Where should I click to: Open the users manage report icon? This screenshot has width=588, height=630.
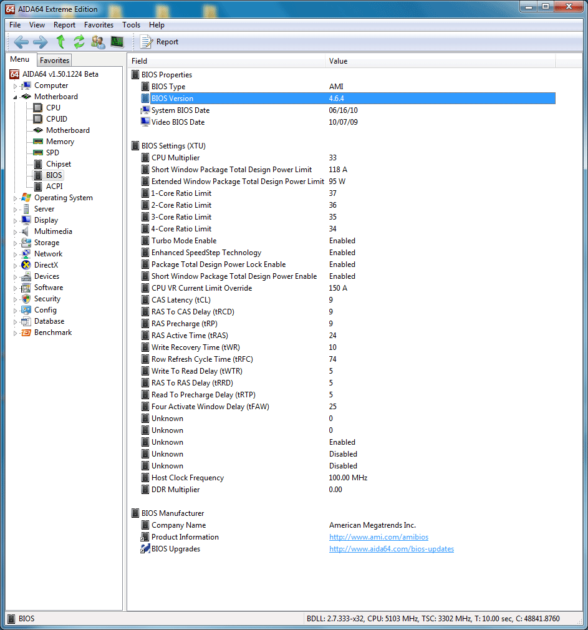coord(98,42)
